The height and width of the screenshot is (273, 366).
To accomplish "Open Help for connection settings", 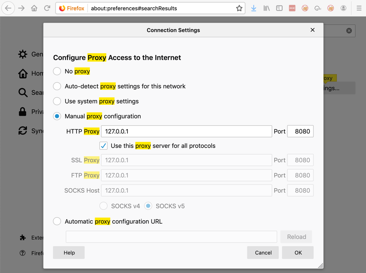I will pos(69,253).
